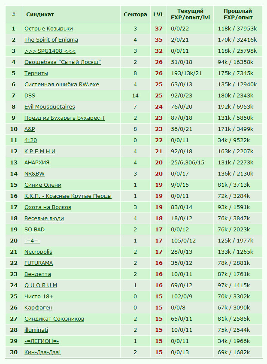267x364 pixels.
Task: Open Поезд из Бухары в Бухарест! link
Action: coord(64,118)
